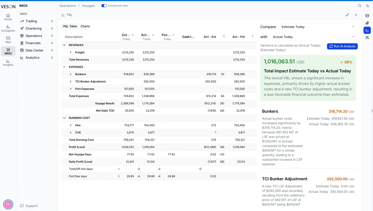Expand the Freight row

(x=70, y=52)
